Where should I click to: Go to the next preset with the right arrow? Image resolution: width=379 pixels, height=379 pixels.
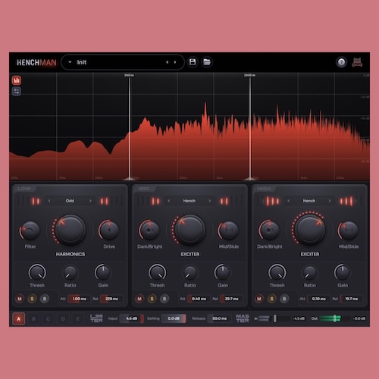point(175,62)
